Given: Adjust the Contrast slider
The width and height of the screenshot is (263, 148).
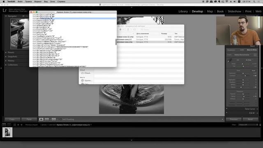Looking at the screenshot, I should [245, 76].
